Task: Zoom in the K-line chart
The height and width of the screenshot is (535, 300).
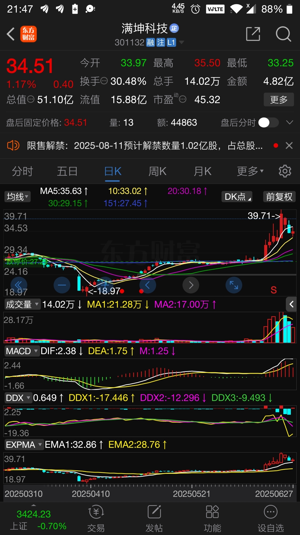Action: coord(105,285)
